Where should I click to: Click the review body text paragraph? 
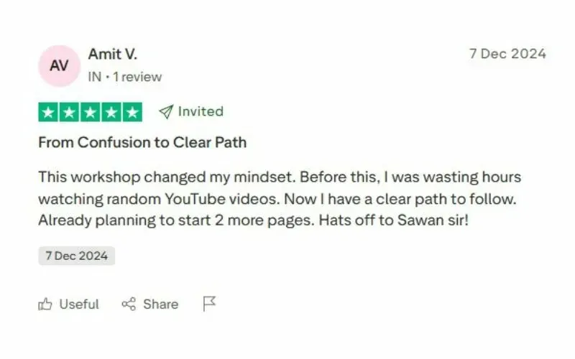click(280, 199)
